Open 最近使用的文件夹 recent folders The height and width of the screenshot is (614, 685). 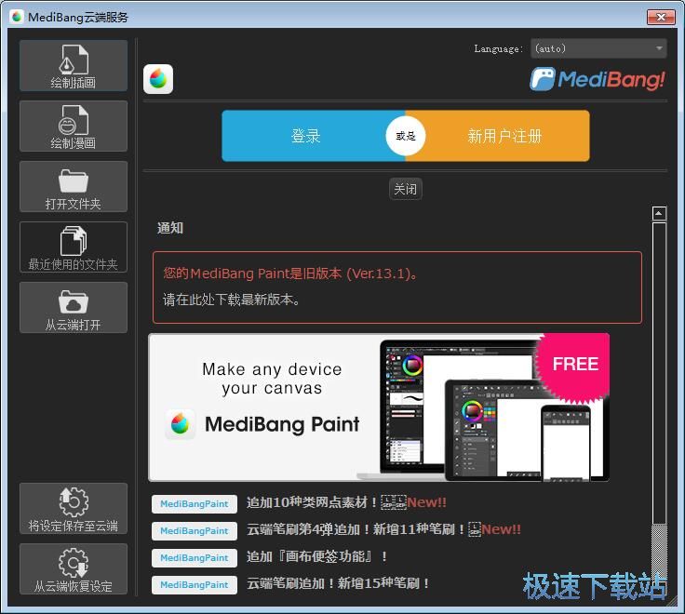click(74, 247)
